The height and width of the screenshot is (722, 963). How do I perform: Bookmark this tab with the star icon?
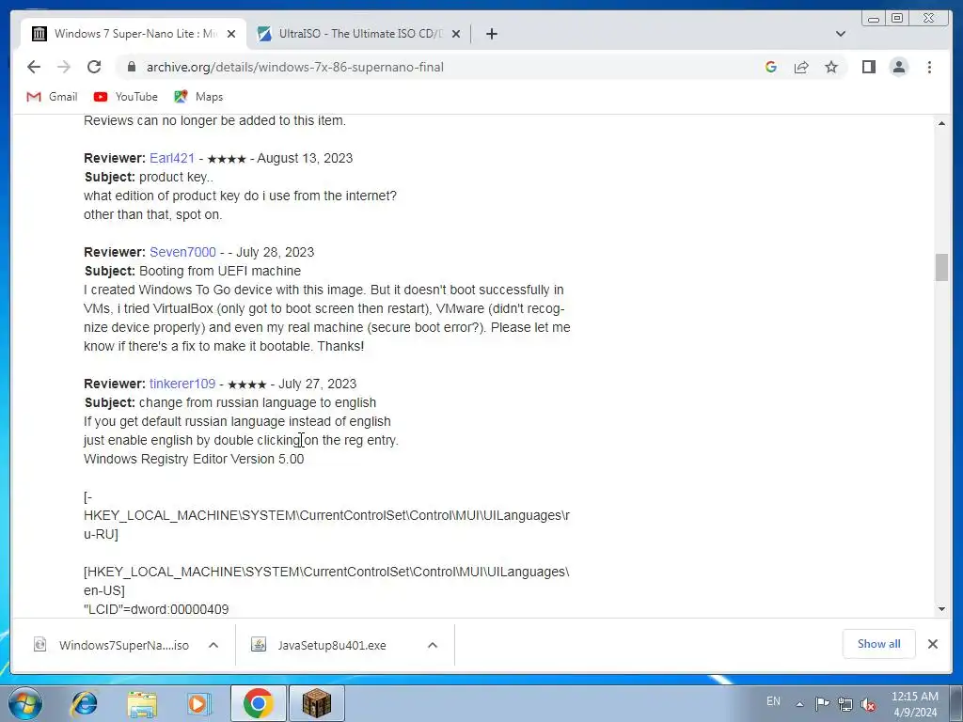[x=831, y=67]
